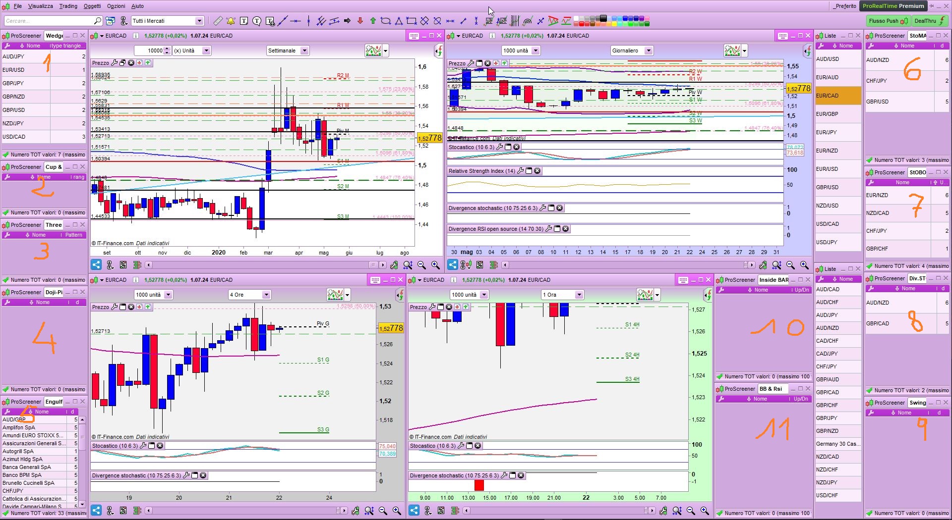The image size is (952, 520).
Task: Select Brunello Cucinelli SpA in Engulf screener
Action: coord(40,483)
